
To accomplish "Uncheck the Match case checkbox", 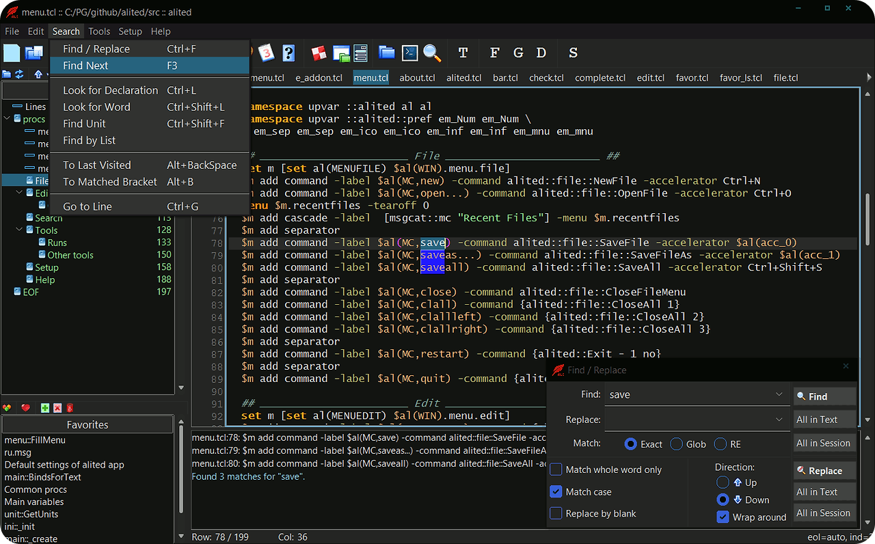I will pyautogui.click(x=556, y=492).
